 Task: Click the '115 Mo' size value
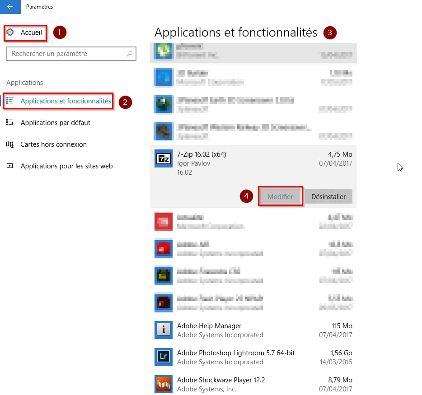click(342, 326)
